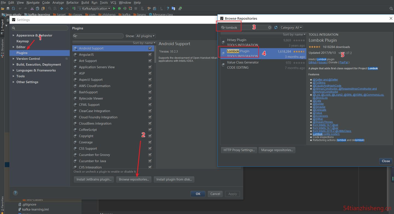
Task: Disable the CoffeeScript plugin checkbox
Action: (150, 130)
